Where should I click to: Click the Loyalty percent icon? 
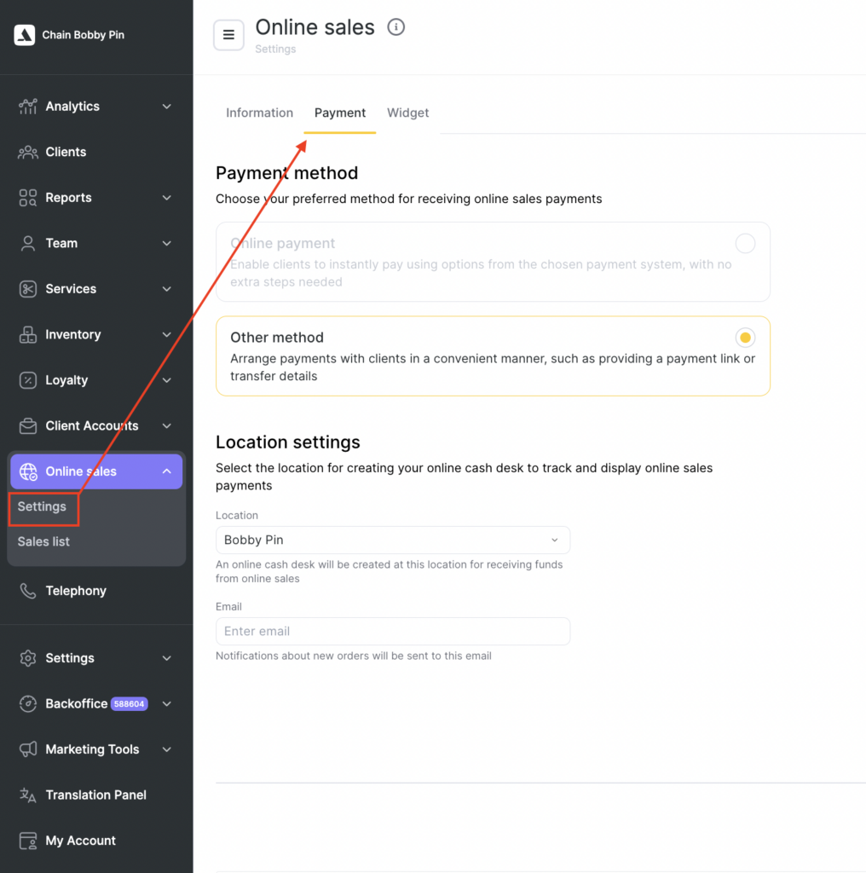[x=28, y=380]
